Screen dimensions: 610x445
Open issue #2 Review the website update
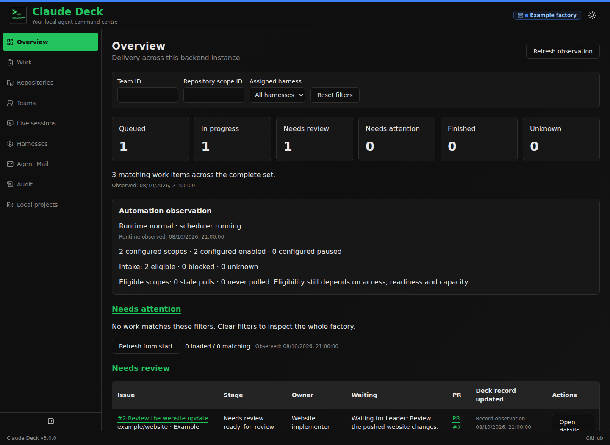click(163, 418)
